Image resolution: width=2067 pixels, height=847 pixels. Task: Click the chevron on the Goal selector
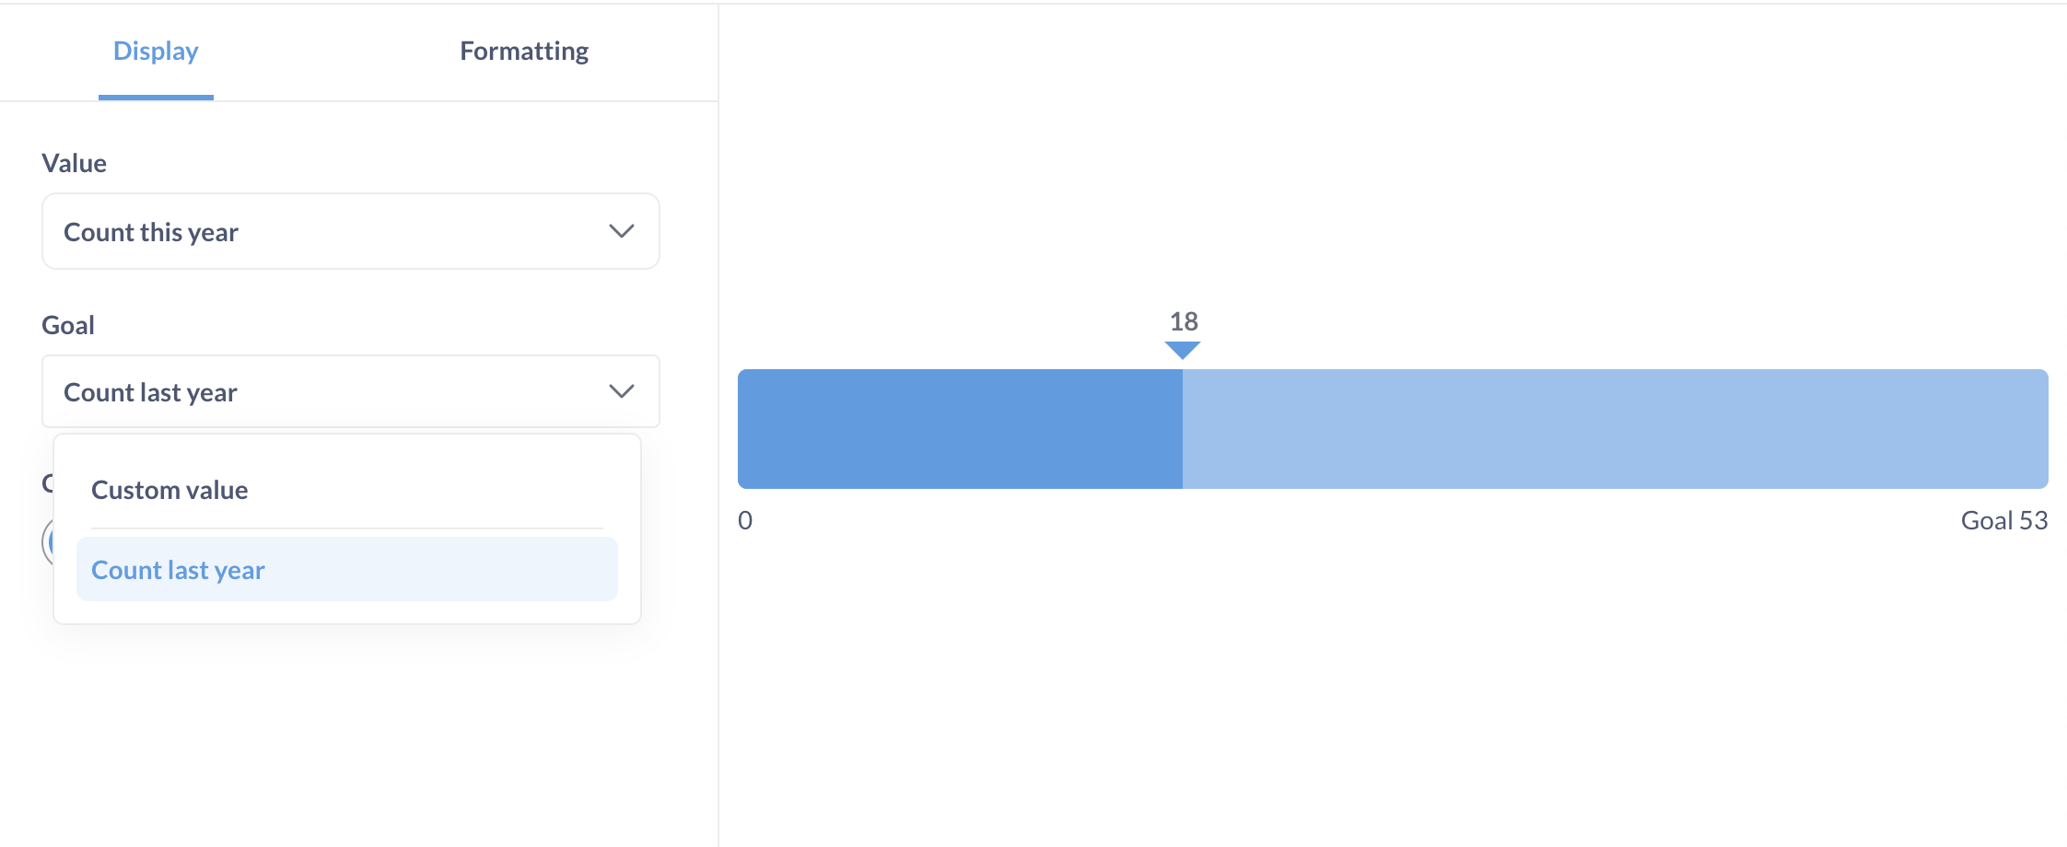click(x=621, y=390)
